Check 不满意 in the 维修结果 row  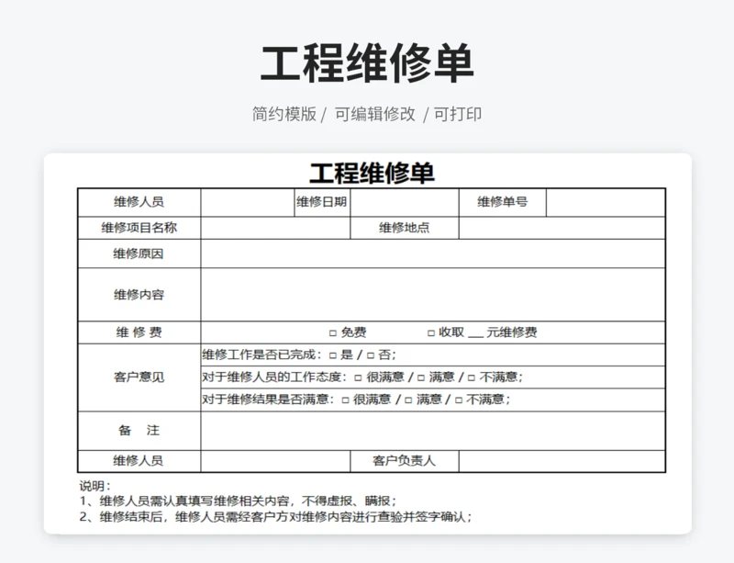coord(459,400)
